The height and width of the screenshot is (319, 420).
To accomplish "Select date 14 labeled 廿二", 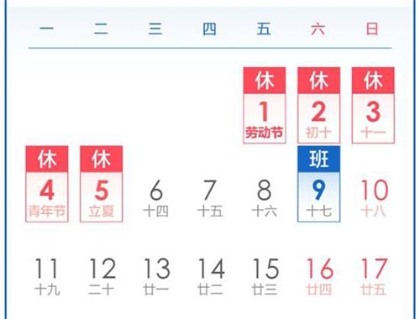I will click(x=211, y=276).
